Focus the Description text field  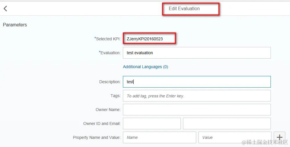click(197, 82)
